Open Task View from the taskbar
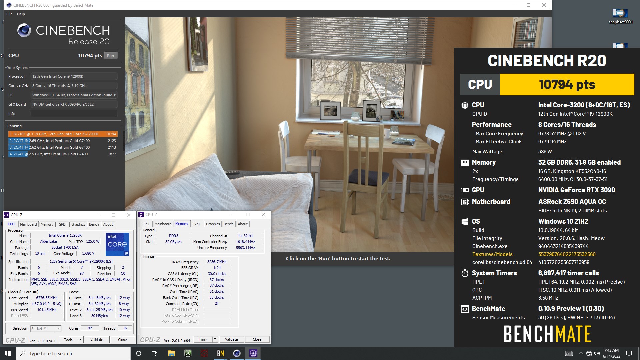 tap(154, 353)
